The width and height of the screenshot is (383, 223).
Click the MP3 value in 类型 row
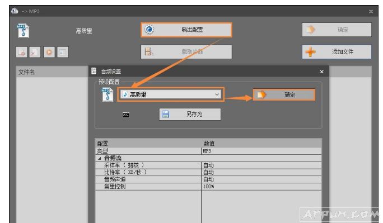click(207, 151)
